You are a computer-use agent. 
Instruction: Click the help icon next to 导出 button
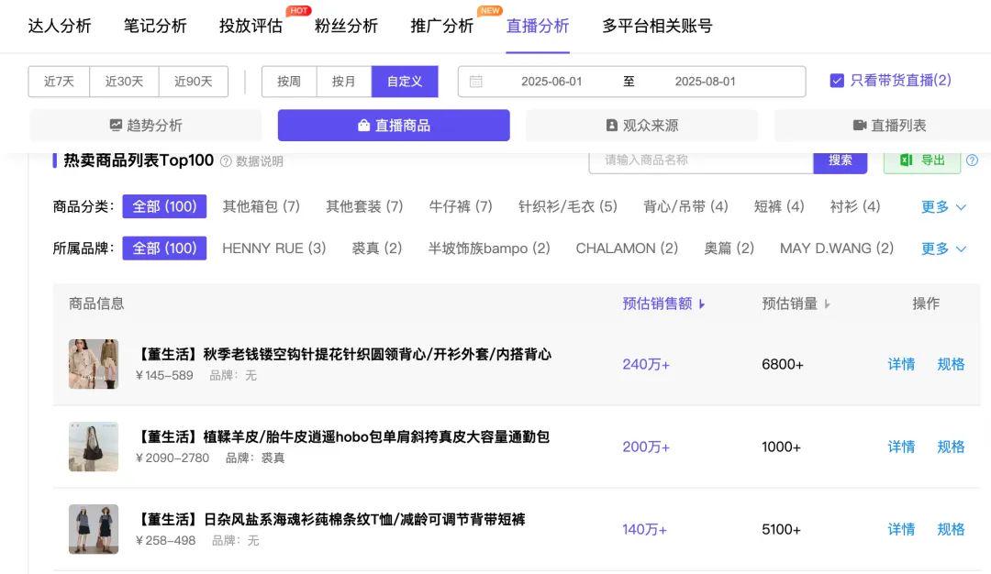(x=972, y=160)
